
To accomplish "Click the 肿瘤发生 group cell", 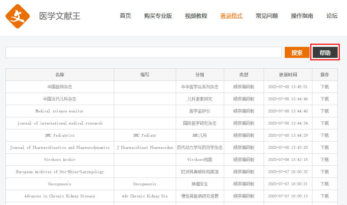I will click(x=200, y=184).
